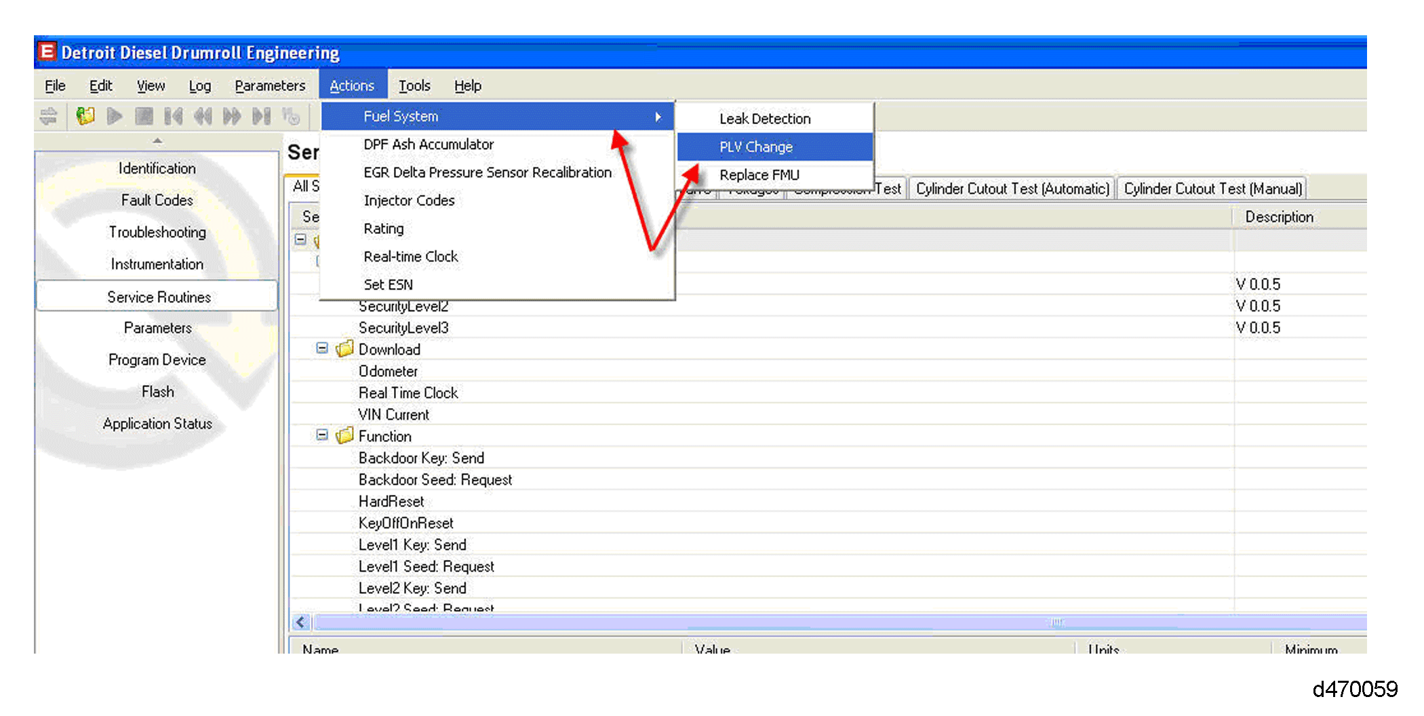Click the horizontal scrollbar left arrow
1424x716 pixels.
(x=301, y=622)
